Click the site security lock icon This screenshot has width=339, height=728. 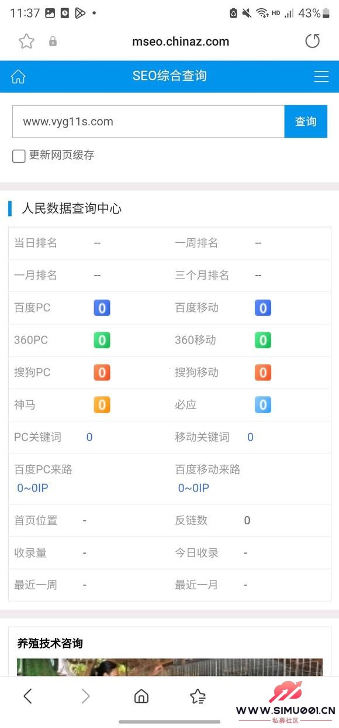pos(53,42)
